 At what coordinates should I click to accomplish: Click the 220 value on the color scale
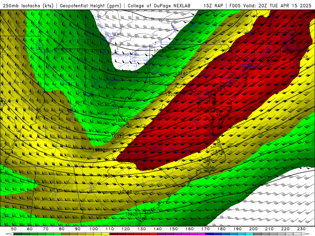pyautogui.click(x=285, y=229)
